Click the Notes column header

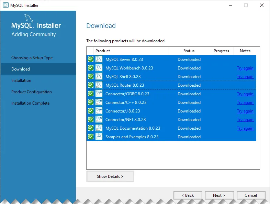click(x=245, y=51)
